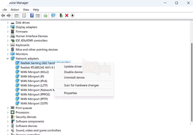Click the Firmware chip icon

point(13,32)
